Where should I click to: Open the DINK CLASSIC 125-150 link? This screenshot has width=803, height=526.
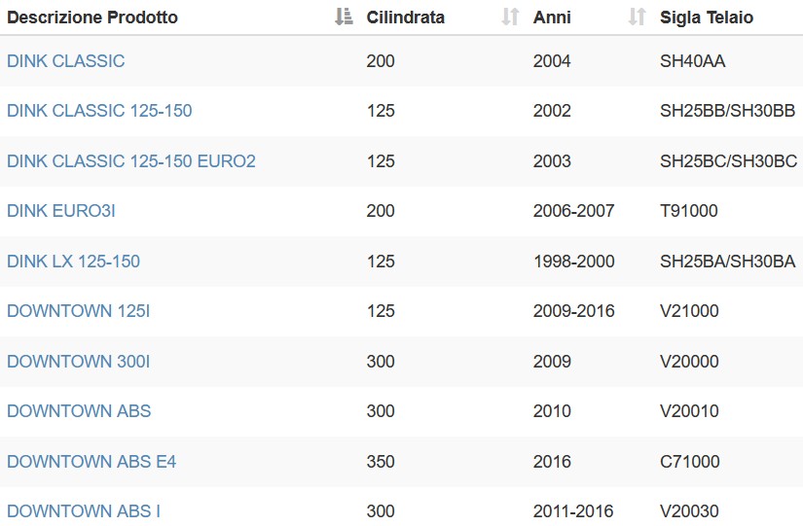click(x=99, y=111)
